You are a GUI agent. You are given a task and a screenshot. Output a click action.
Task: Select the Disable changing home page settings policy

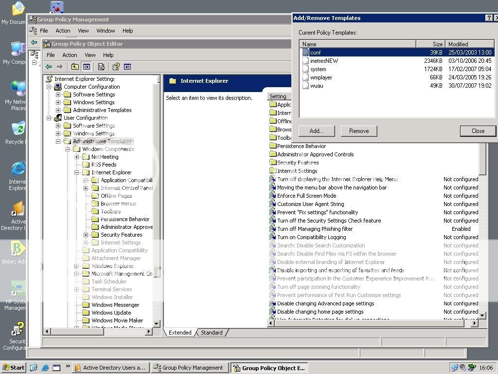tap(320, 312)
